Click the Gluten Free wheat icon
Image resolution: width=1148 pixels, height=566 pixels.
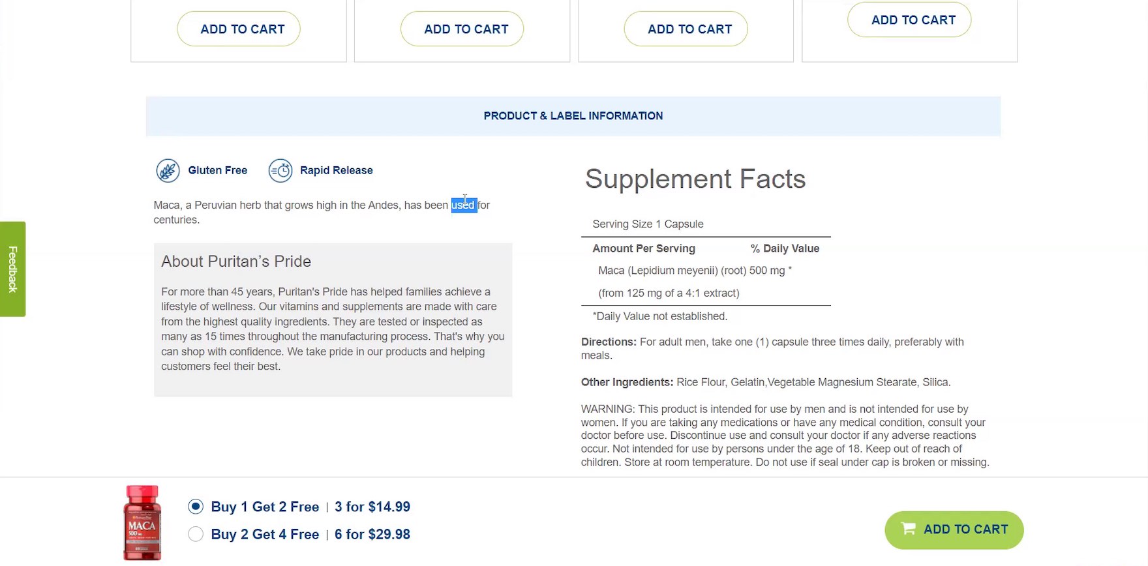[x=168, y=171]
